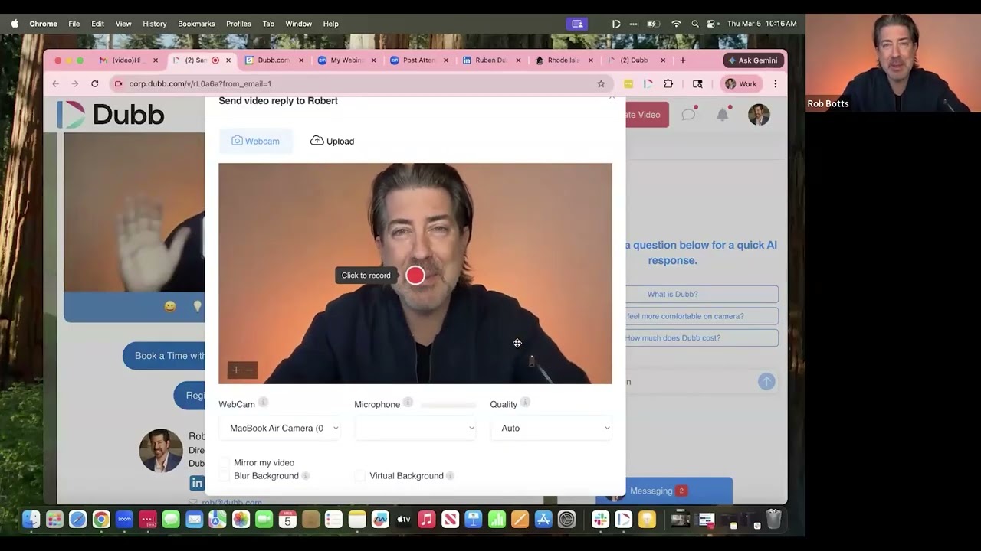Image resolution: width=981 pixels, height=551 pixels.
Task: Open the Work profile button in Chrome
Action: (x=741, y=83)
